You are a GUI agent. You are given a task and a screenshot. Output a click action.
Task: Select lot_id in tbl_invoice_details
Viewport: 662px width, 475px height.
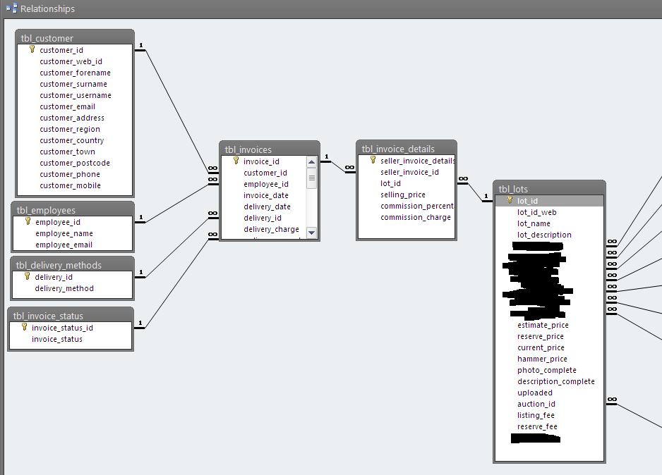(390, 183)
